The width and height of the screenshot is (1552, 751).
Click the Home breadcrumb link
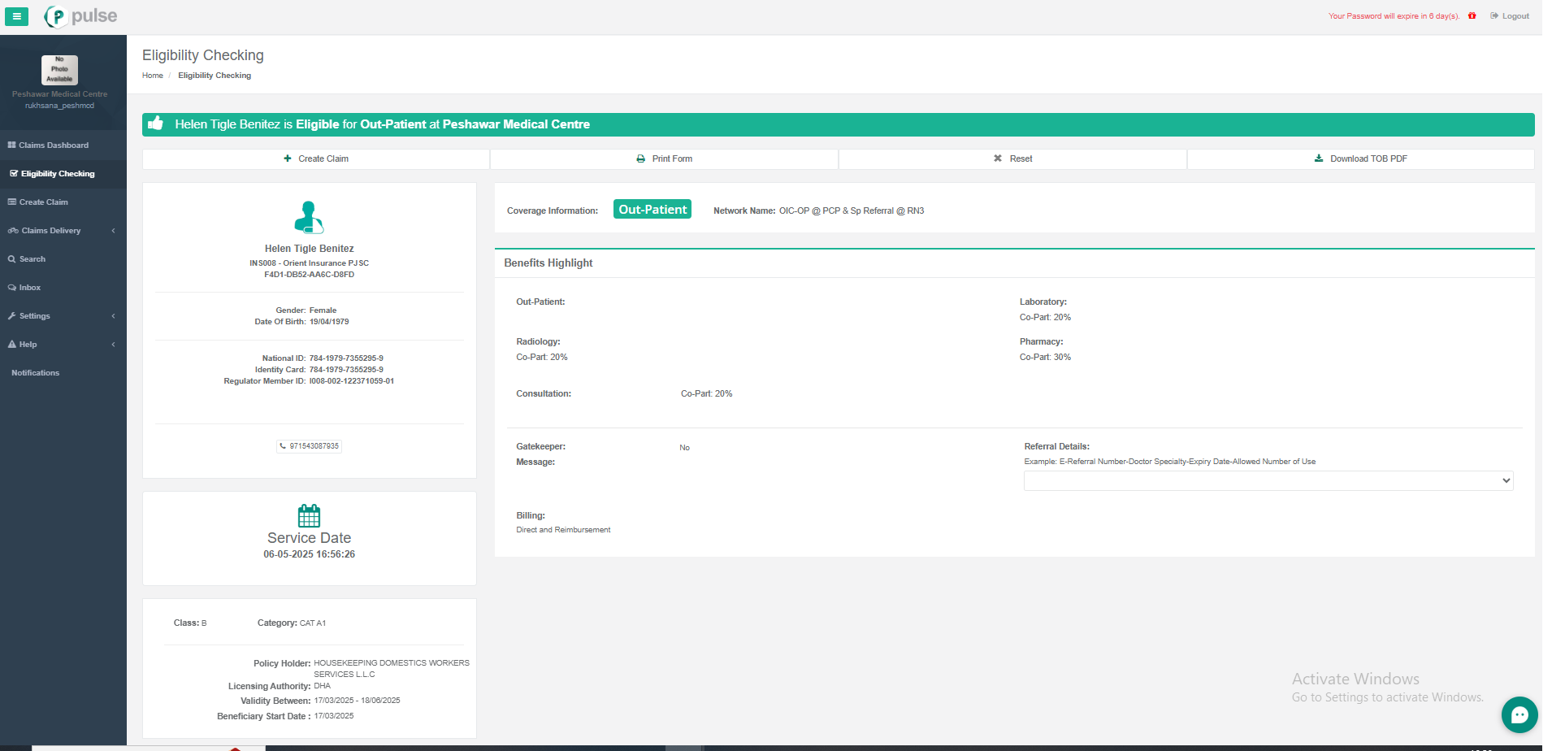[153, 76]
